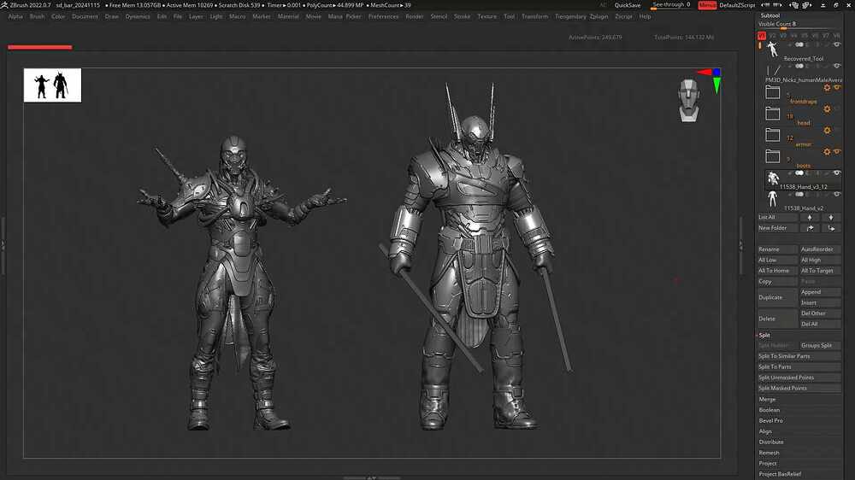855x480 pixels.
Task: Select the down arrow next to List All
Action: [x=831, y=218]
